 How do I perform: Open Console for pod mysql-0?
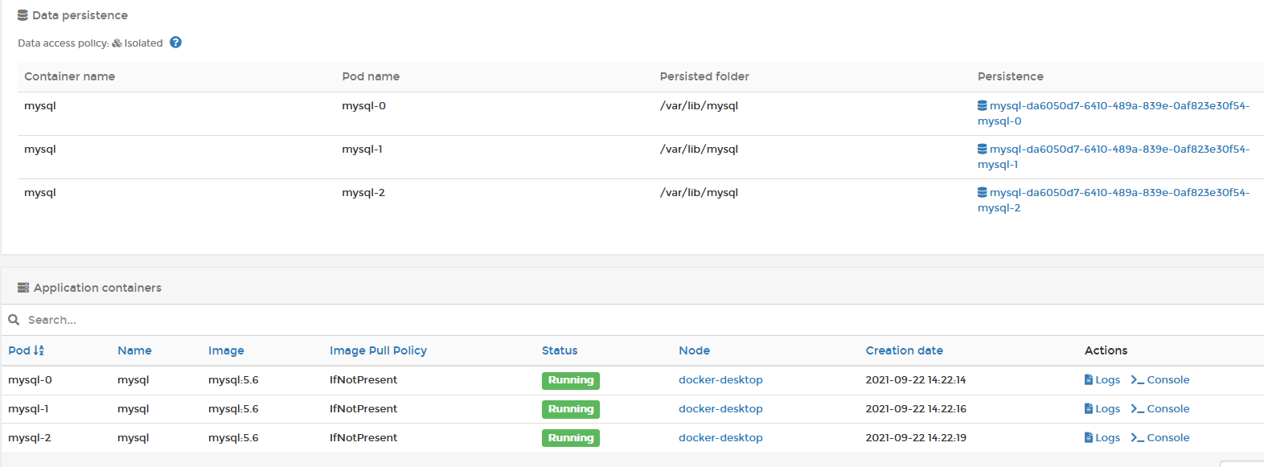coord(1159,380)
